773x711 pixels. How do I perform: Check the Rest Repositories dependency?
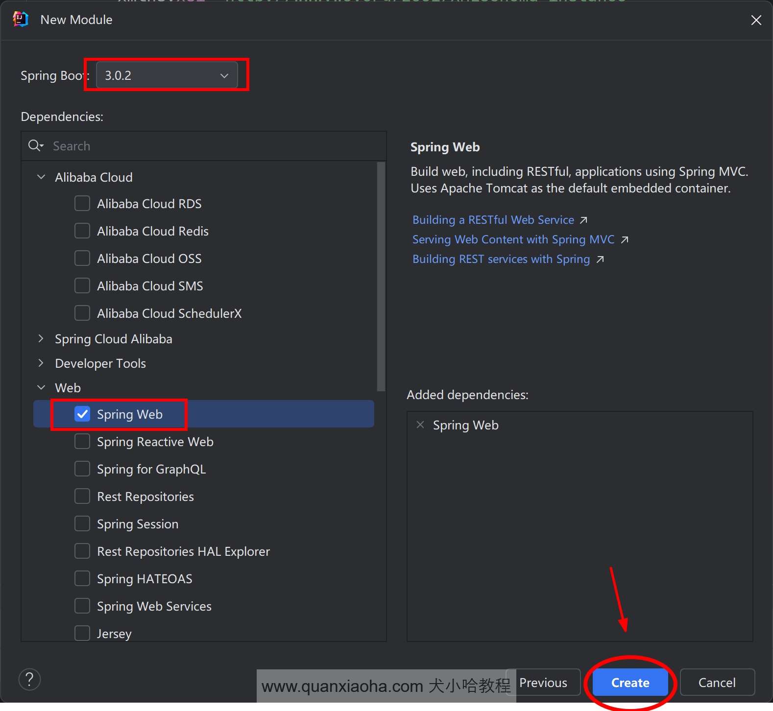click(82, 496)
